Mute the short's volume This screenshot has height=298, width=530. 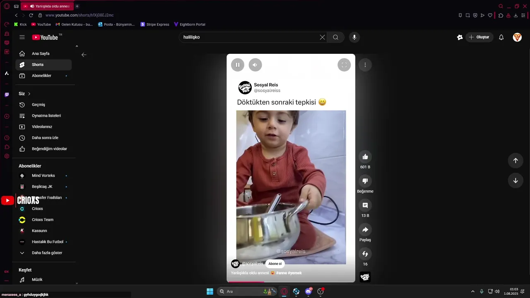click(255, 65)
